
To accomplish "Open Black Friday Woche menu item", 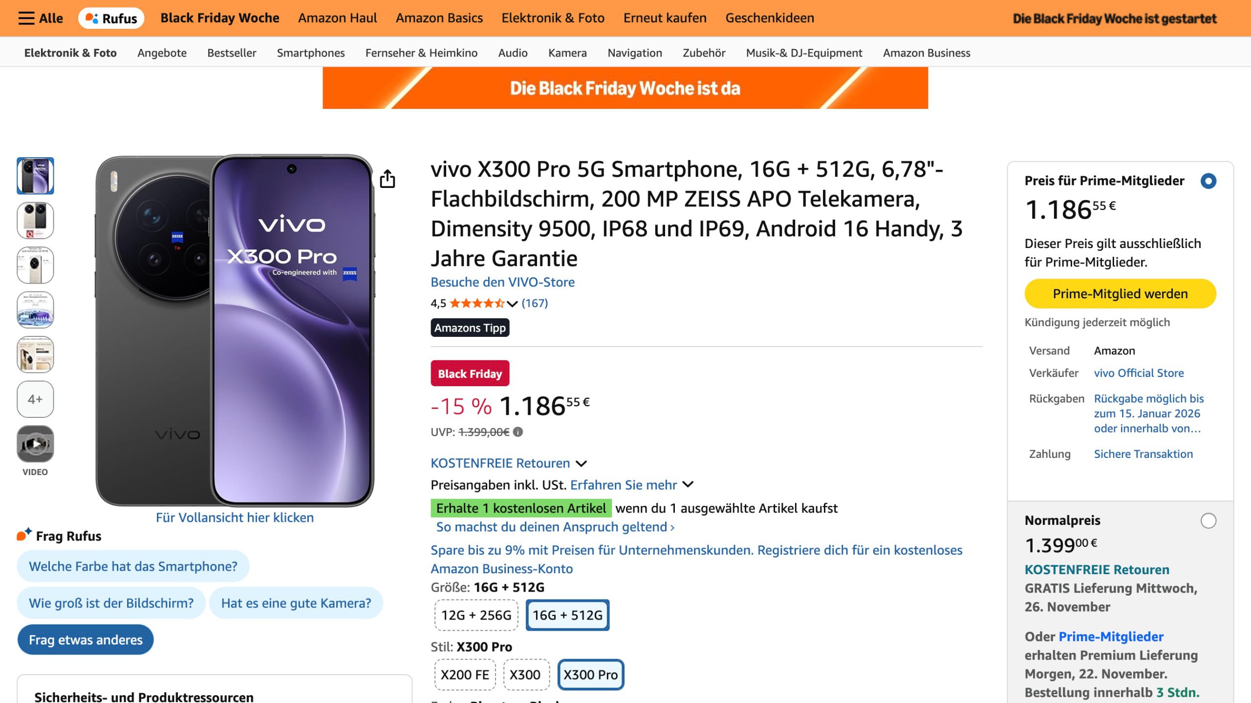I will coord(220,18).
